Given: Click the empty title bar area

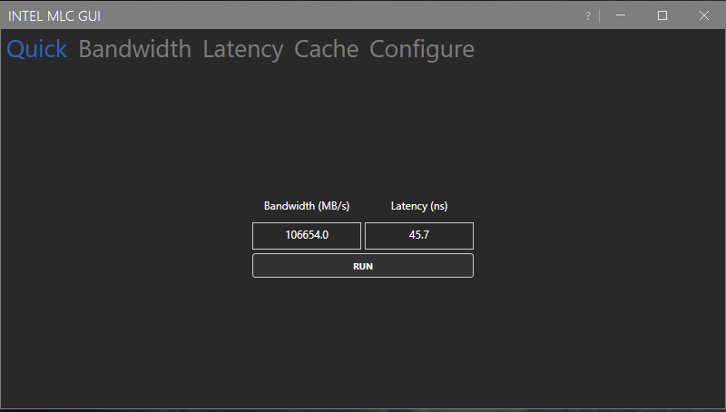Looking at the screenshot, I should 345,15.
